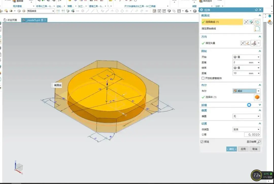The width and height of the screenshot is (274, 184).
Task: Click the rendered cube icon in the view toolbar
Action: point(169,11)
